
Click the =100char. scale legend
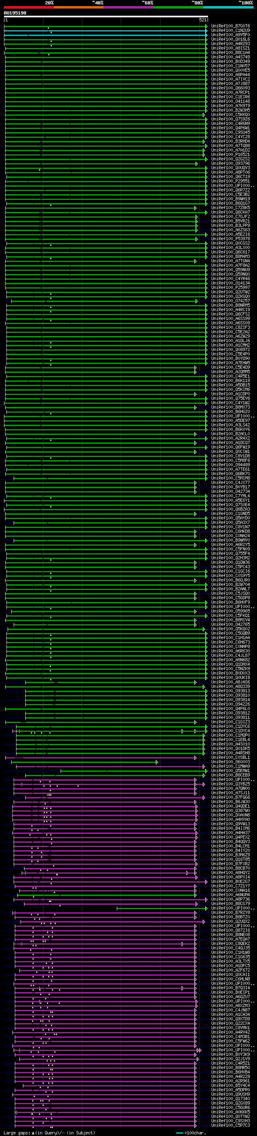point(191,1133)
